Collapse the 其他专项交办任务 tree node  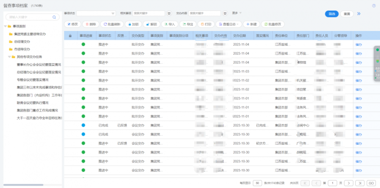coord(9,57)
